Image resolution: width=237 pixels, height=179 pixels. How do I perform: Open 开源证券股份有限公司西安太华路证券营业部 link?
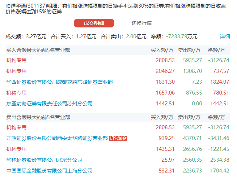click(x=57, y=138)
